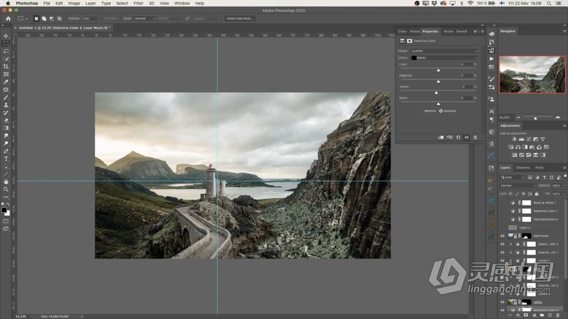
Task: Open Character panel from collapsed dock
Action: point(492,112)
